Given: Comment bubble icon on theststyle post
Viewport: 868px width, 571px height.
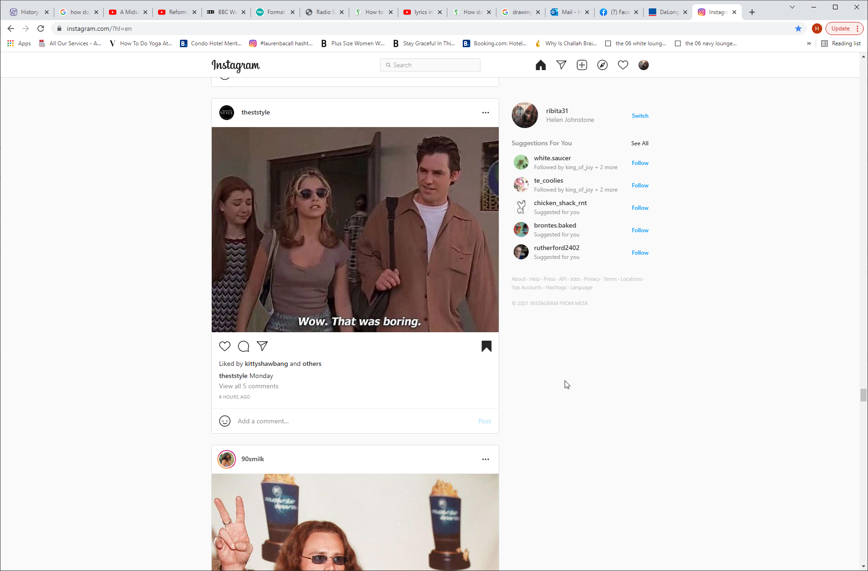Looking at the screenshot, I should click(x=244, y=346).
